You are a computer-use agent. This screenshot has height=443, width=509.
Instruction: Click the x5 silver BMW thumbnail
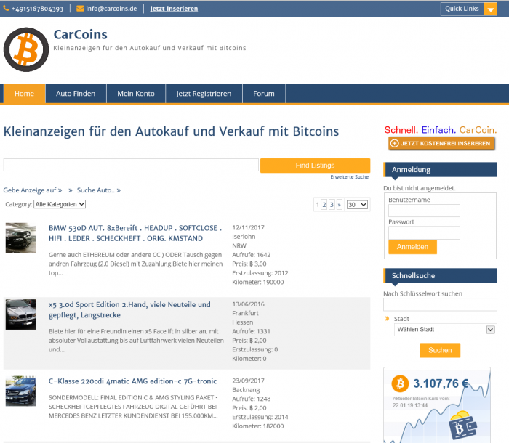pyautogui.click(x=21, y=314)
